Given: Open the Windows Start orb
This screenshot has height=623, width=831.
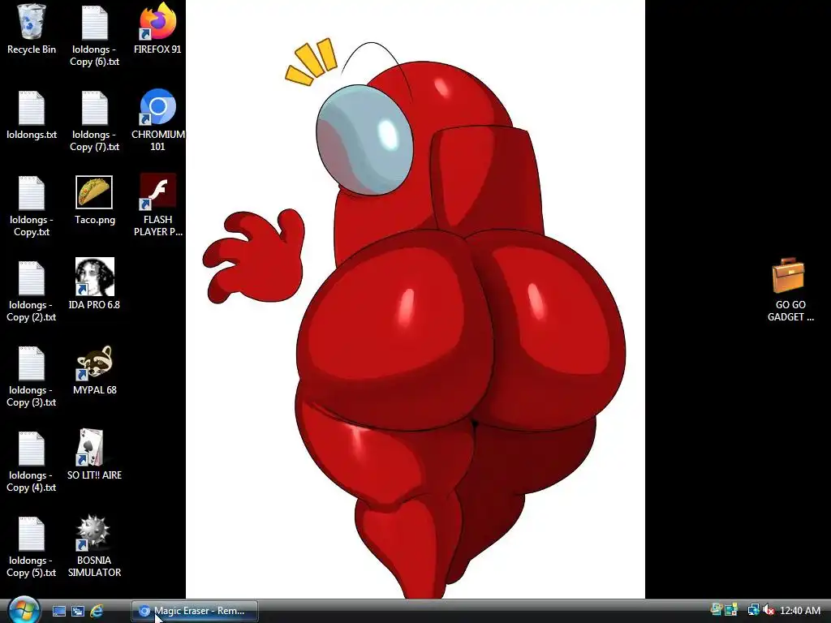Looking at the screenshot, I should pos(24,610).
